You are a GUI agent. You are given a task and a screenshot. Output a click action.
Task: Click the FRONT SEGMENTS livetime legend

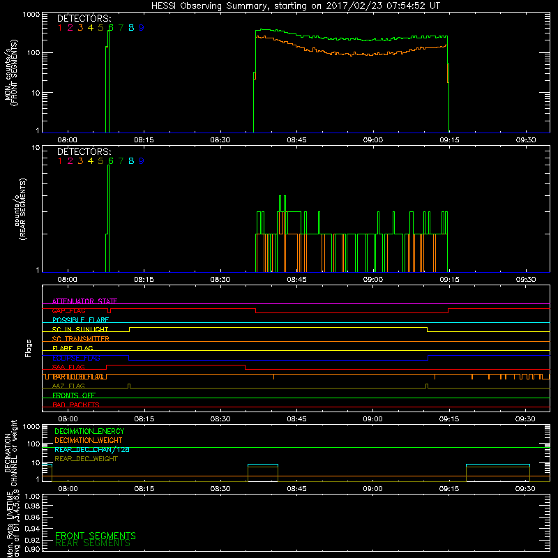coord(96,536)
